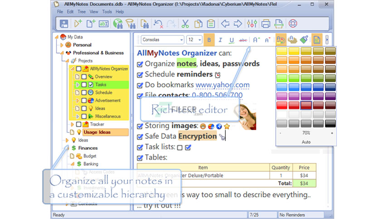The height and width of the screenshot is (219, 379).
Task: Open the Tools menu
Action: 107,12
